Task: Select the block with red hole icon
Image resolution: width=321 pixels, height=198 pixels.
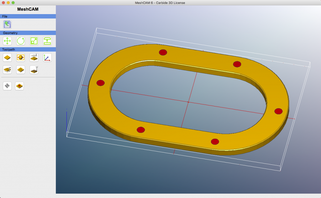Action: click(x=19, y=86)
